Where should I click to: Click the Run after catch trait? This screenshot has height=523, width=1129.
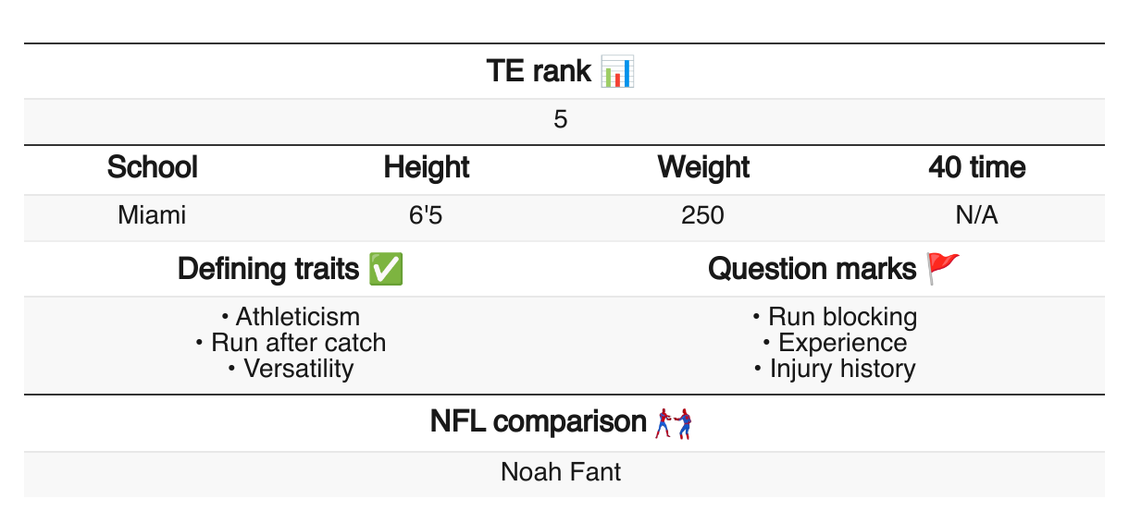click(298, 343)
